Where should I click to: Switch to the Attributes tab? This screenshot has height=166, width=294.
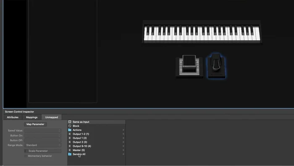13,117
